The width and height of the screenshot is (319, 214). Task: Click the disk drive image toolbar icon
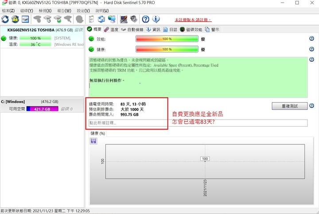(25, 19)
